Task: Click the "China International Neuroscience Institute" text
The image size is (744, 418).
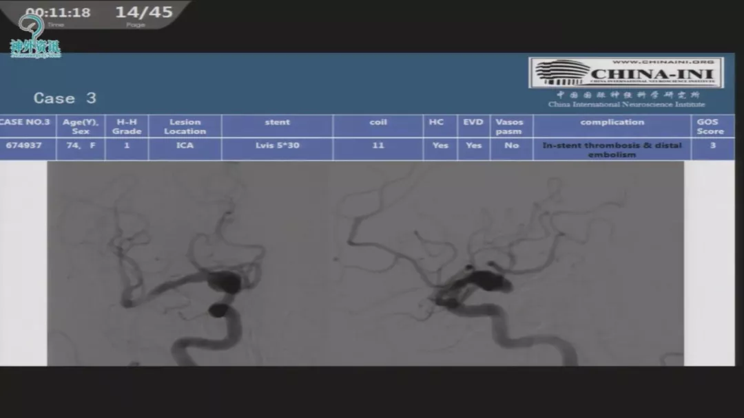Action: click(x=626, y=104)
